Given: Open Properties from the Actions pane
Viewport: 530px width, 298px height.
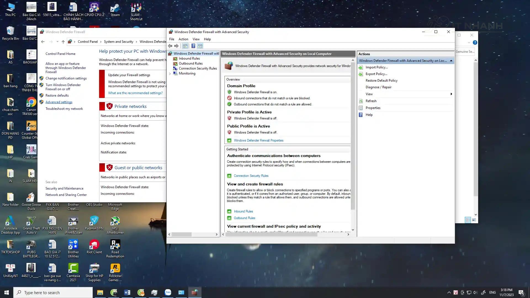Looking at the screenshot, I should pyautogui.click(x=373, y=108).
